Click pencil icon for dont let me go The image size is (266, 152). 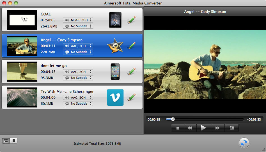[132, 72]
